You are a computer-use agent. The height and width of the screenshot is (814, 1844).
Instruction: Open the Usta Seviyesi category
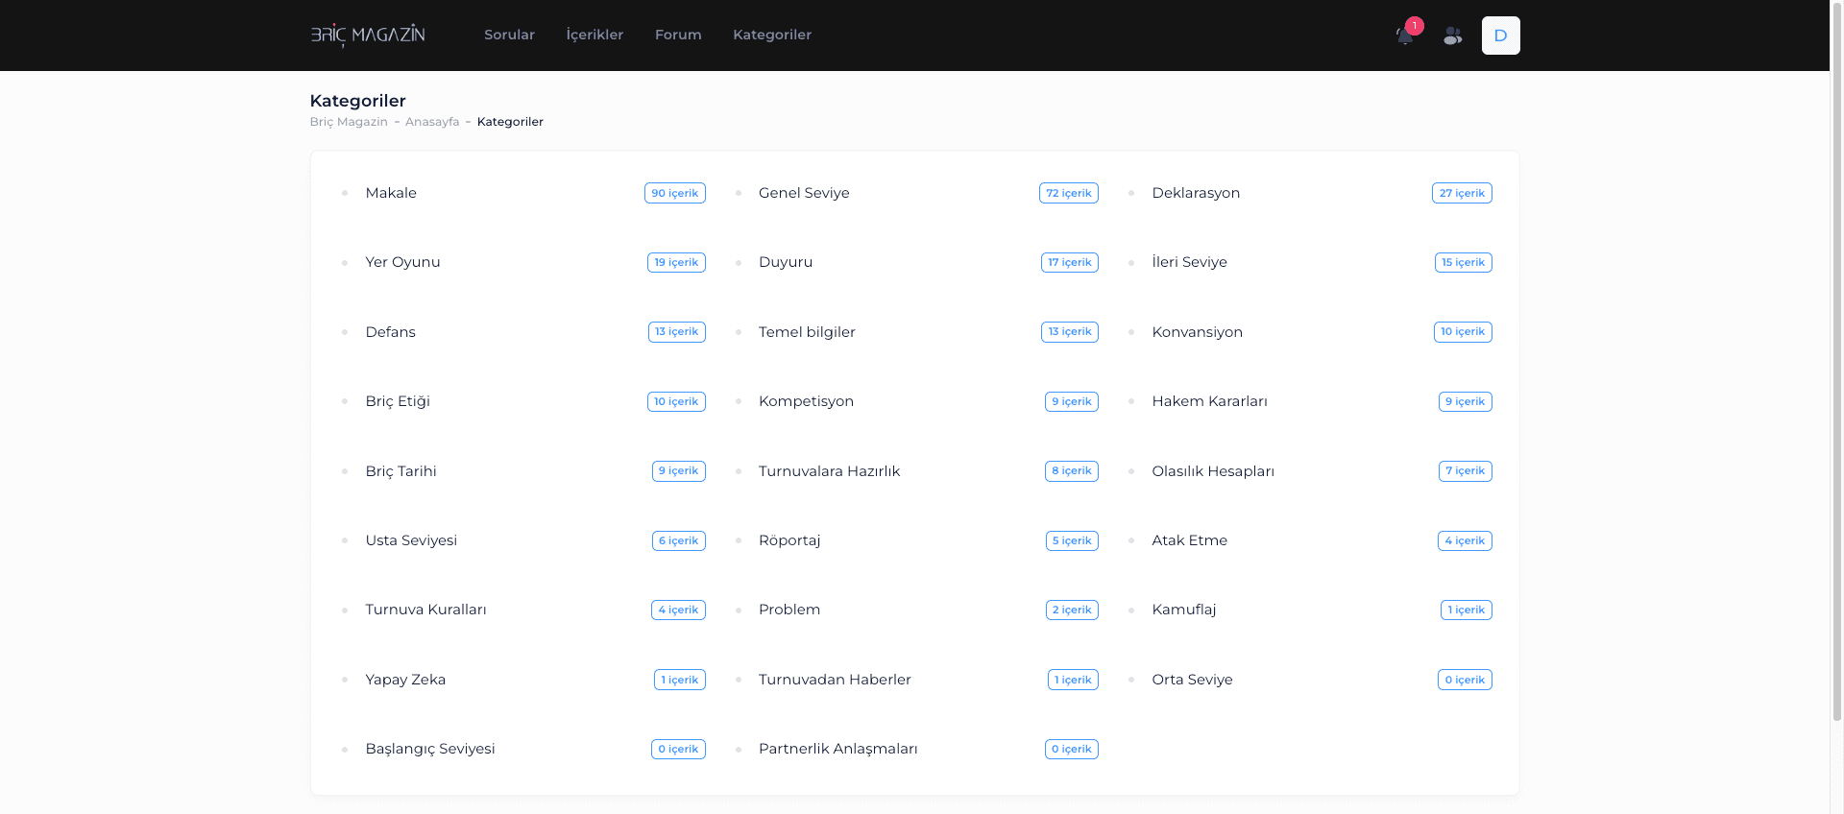411,540
